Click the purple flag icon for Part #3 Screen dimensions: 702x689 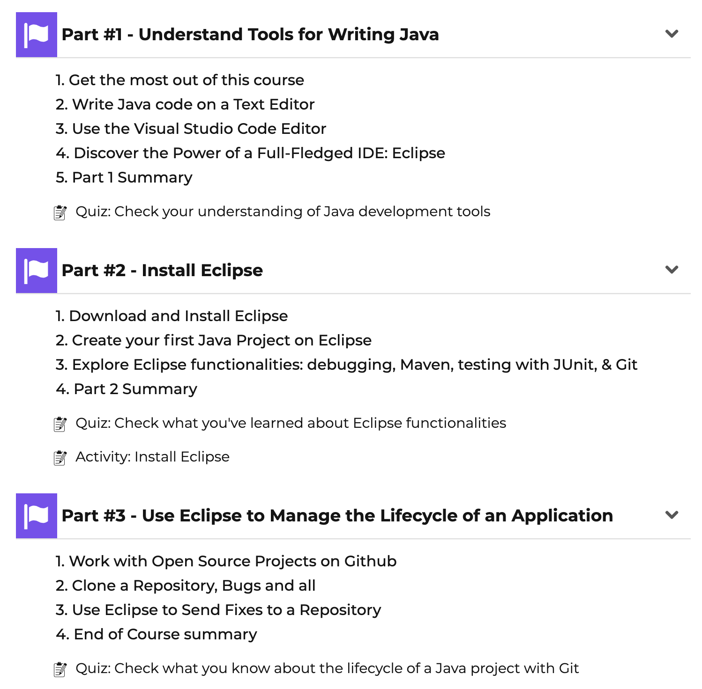pos(37,516)
